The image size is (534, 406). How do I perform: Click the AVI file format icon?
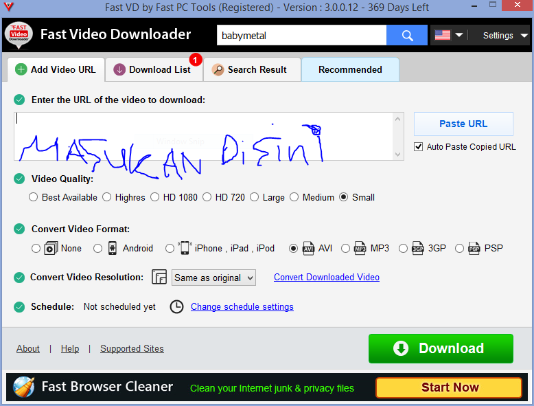click(308, 248)
